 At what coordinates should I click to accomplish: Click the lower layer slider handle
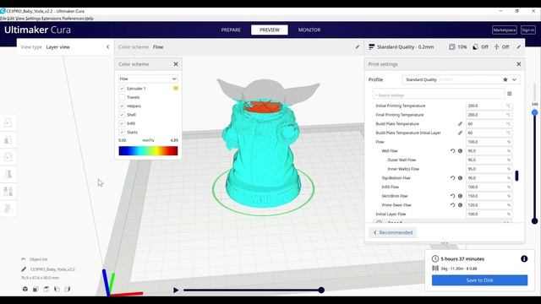click(534, 221)
